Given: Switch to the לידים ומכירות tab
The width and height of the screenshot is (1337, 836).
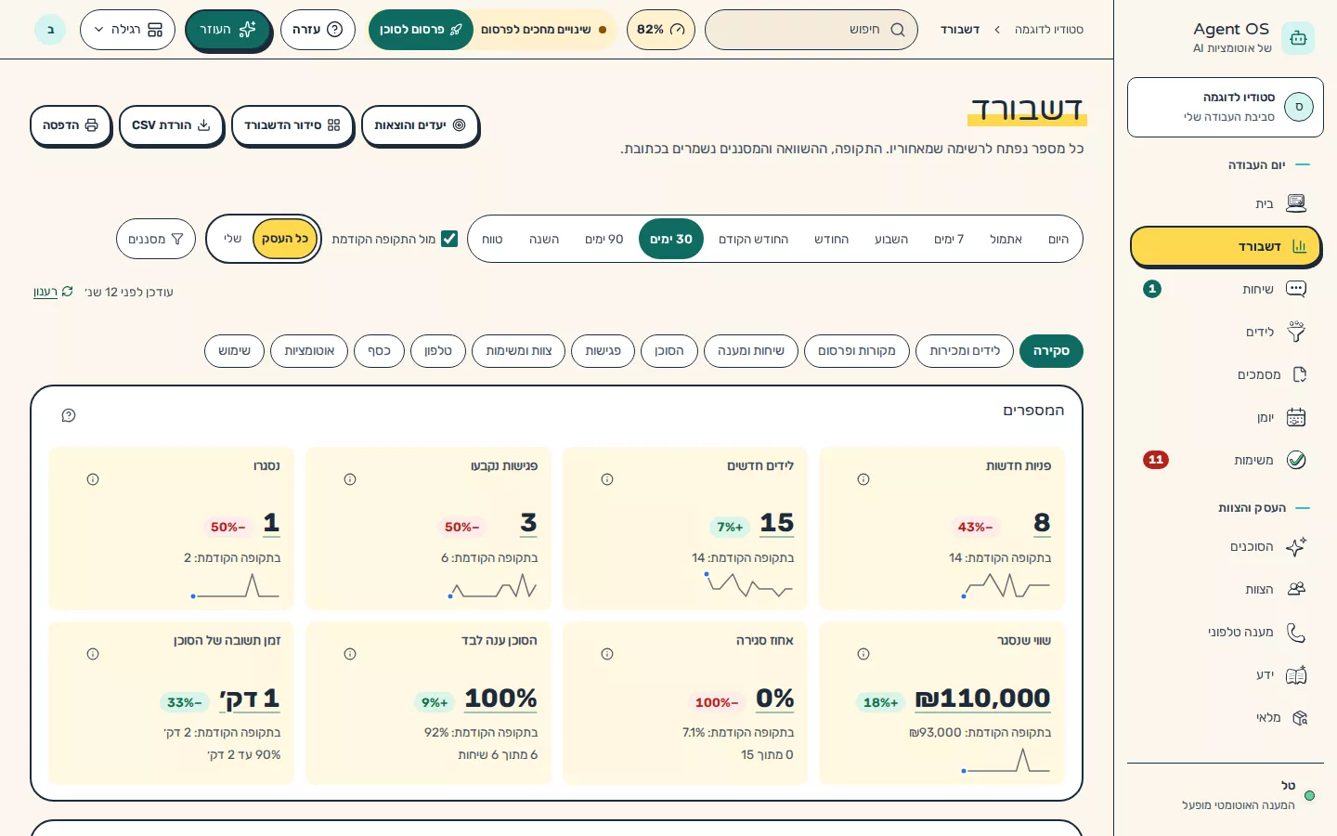Looking at the screenshot, I should [965, 351].
